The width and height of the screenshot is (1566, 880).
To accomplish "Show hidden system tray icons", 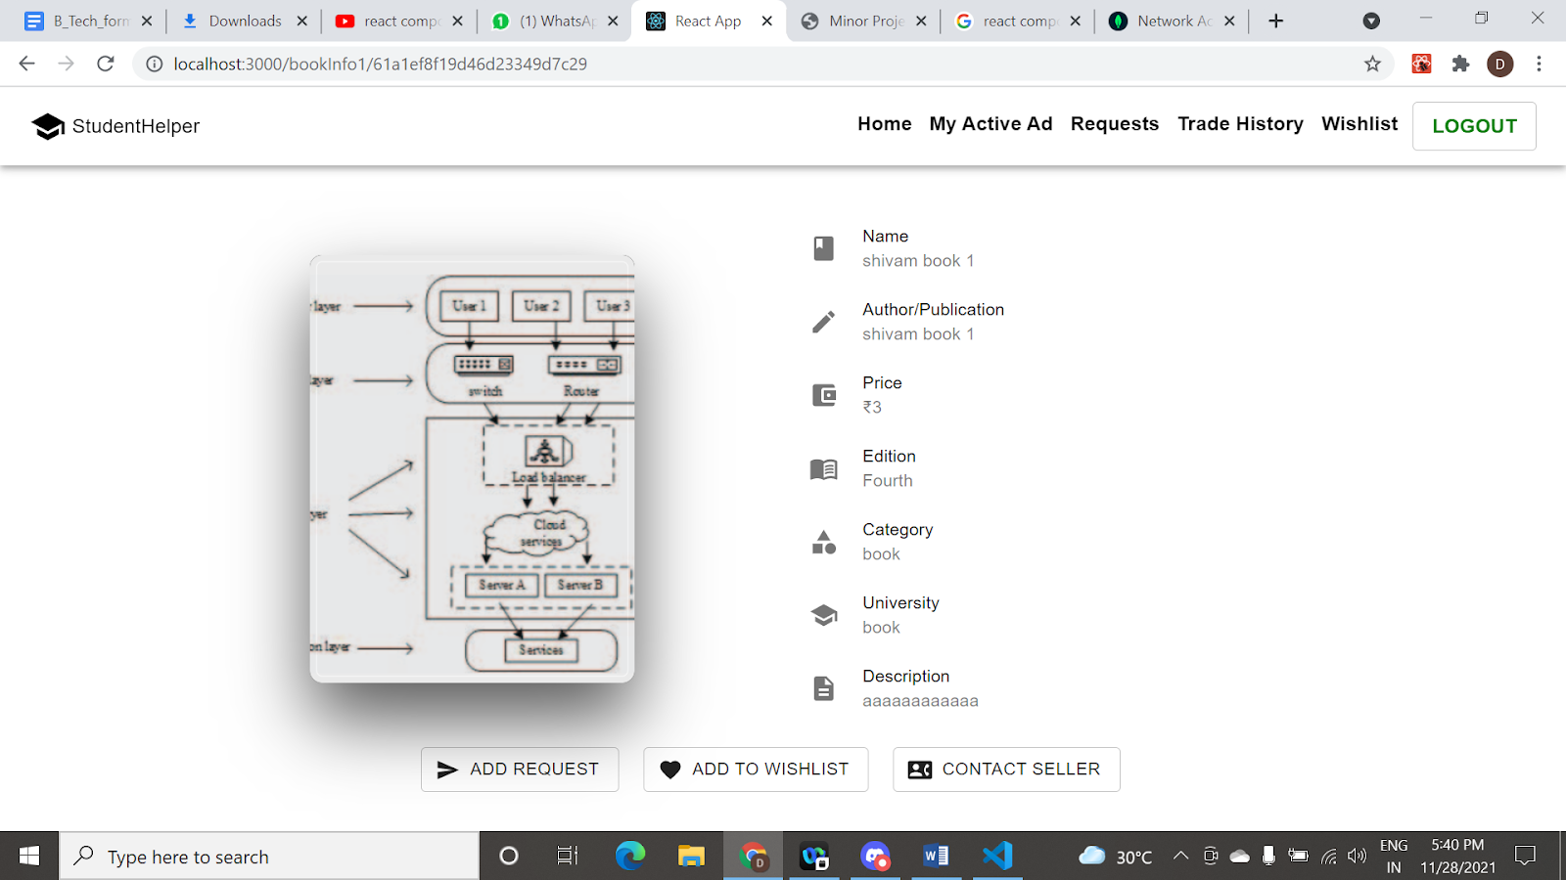I will coord(1180,856).
